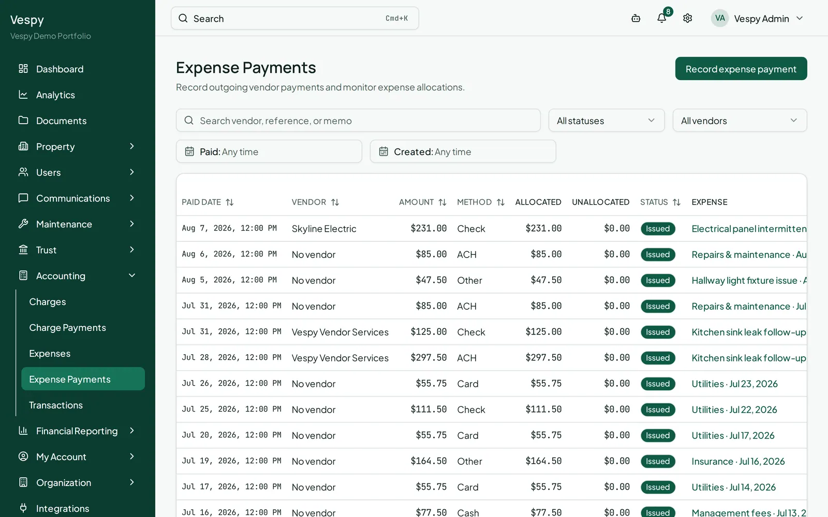Click the Property building icon in sidebar
The height and width of the screenshot is (517, 828).
click(23, 146)
